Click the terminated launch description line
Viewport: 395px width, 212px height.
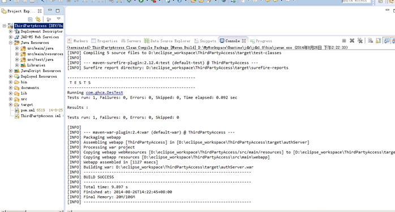click(x=207, y=47)
